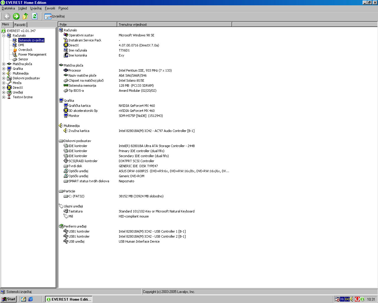Expand the Diskovni podsustav tree node
The width and height of the screenshot is (378, 303).
pyautogui.click(x=4, y=78)
